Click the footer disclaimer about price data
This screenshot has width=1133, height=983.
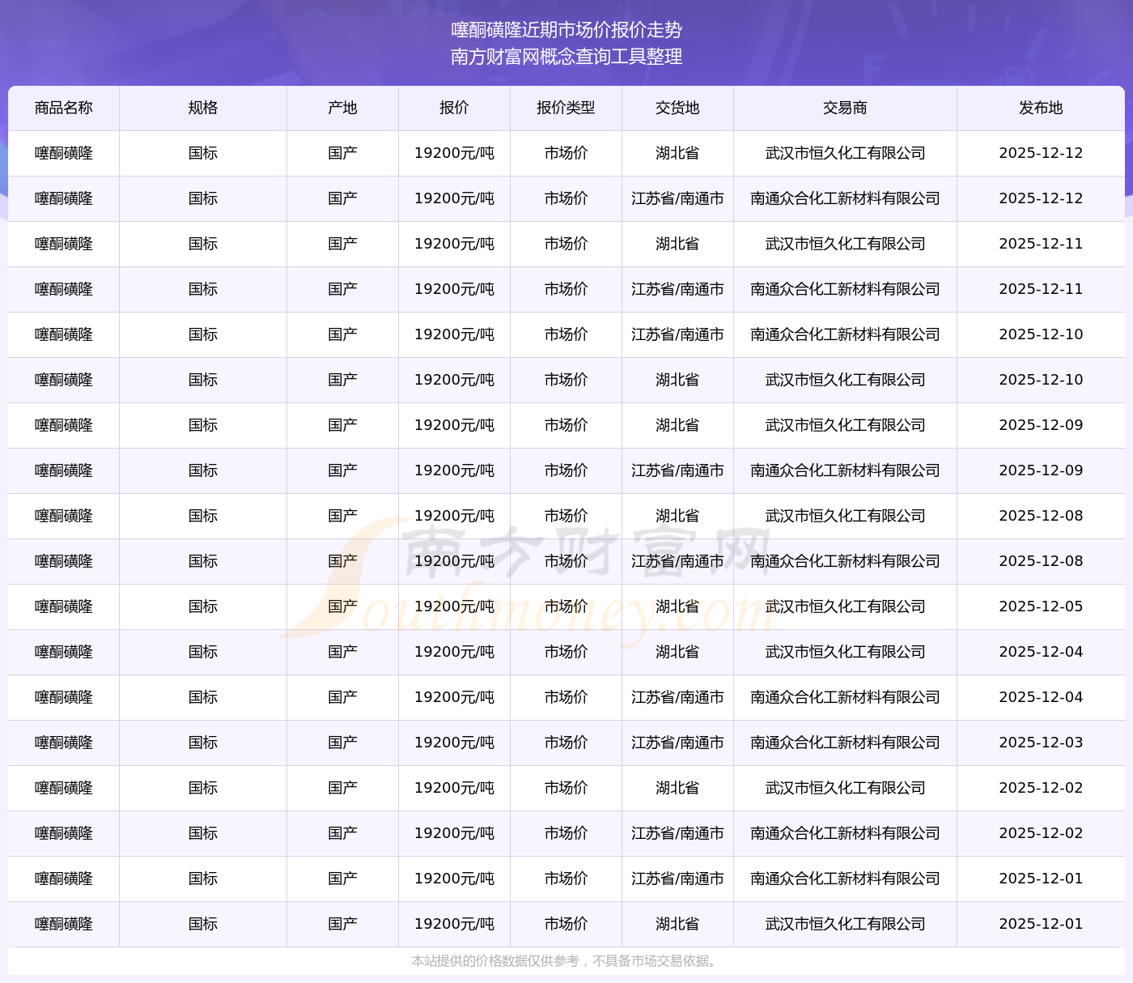tap(564, 961)
